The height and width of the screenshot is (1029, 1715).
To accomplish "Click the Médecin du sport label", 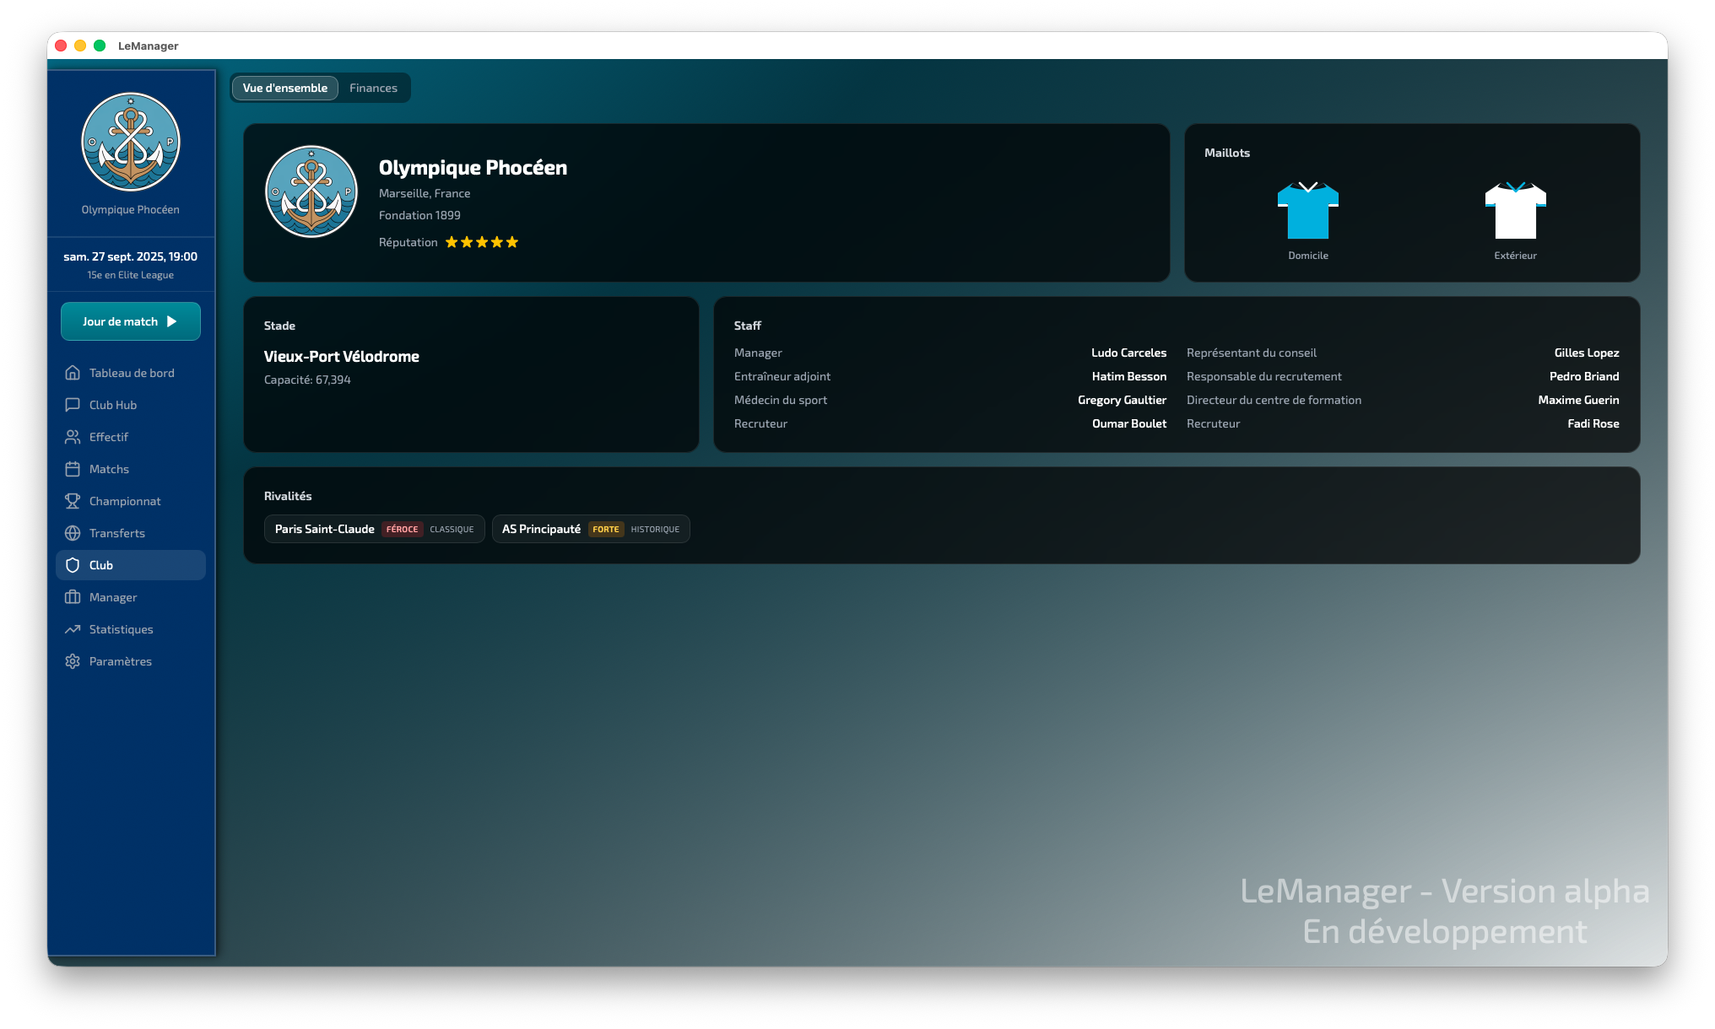I will click(781, 400).
